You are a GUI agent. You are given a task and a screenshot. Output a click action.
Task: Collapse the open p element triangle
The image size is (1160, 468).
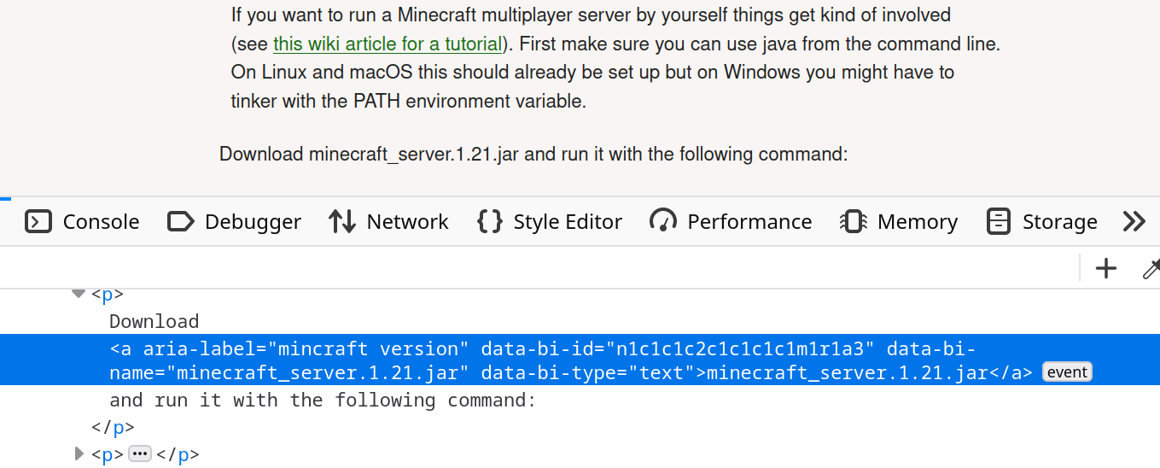(79, 294)
